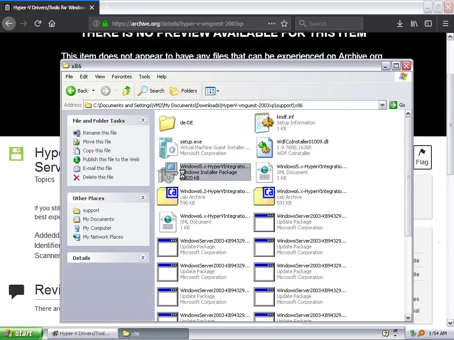Toggle the Folders pane button
Image resolution: width=454 pixels, height=340 pixels.
[184, 91]
